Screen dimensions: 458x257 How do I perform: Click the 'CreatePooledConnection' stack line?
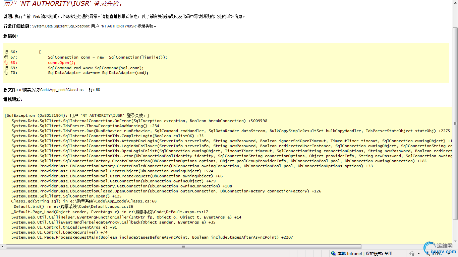click(192, 166)
